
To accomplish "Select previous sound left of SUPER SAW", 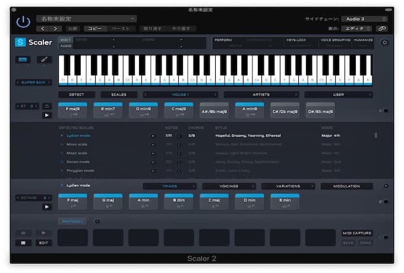I will tap(17, 82).
